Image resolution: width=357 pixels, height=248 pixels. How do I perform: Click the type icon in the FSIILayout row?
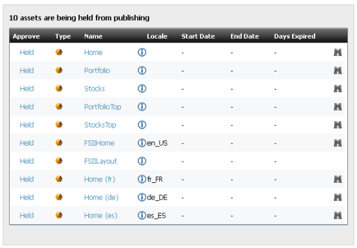(59, 160)
